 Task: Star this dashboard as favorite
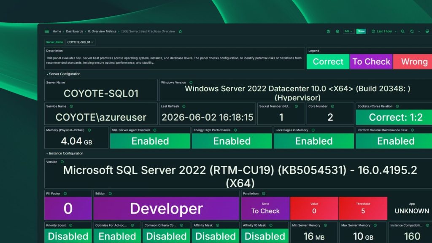pyautogui.click(x=181, y=31)
